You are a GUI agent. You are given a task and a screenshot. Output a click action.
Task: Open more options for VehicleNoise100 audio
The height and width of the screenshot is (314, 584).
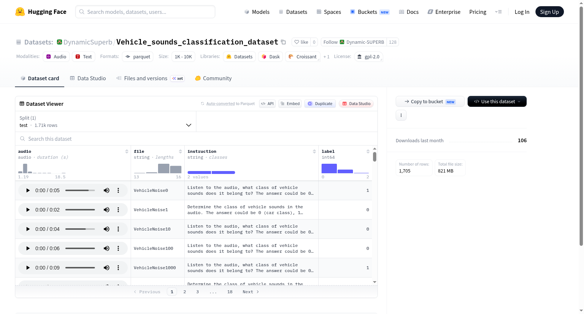118,248
